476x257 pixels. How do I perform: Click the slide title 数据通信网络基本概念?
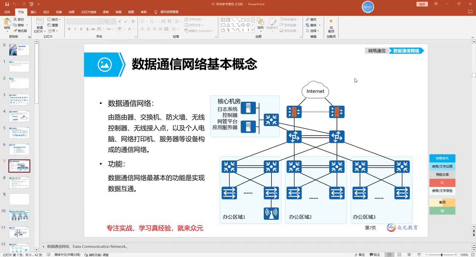(194, 64)
